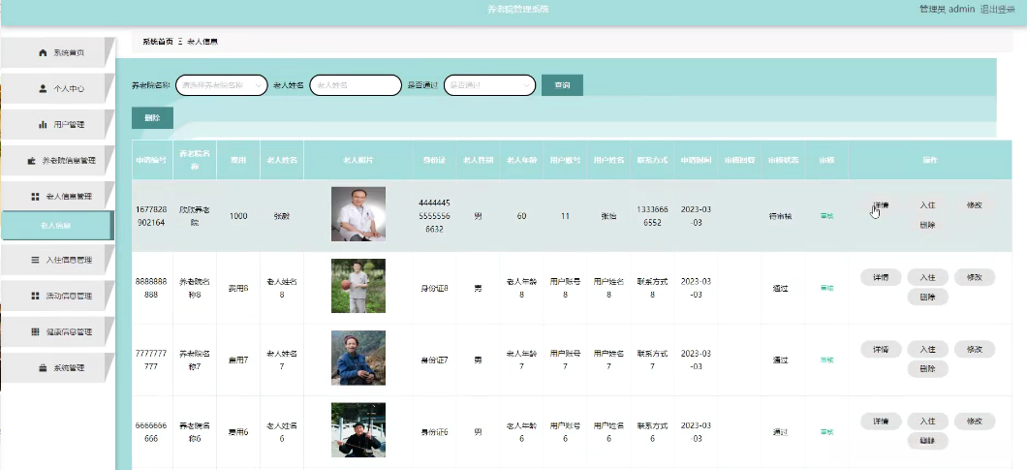This screenshot has width=1027, height=470.
Task: Click 入住 for row 7777777777
Action: [x=927, y=350]
